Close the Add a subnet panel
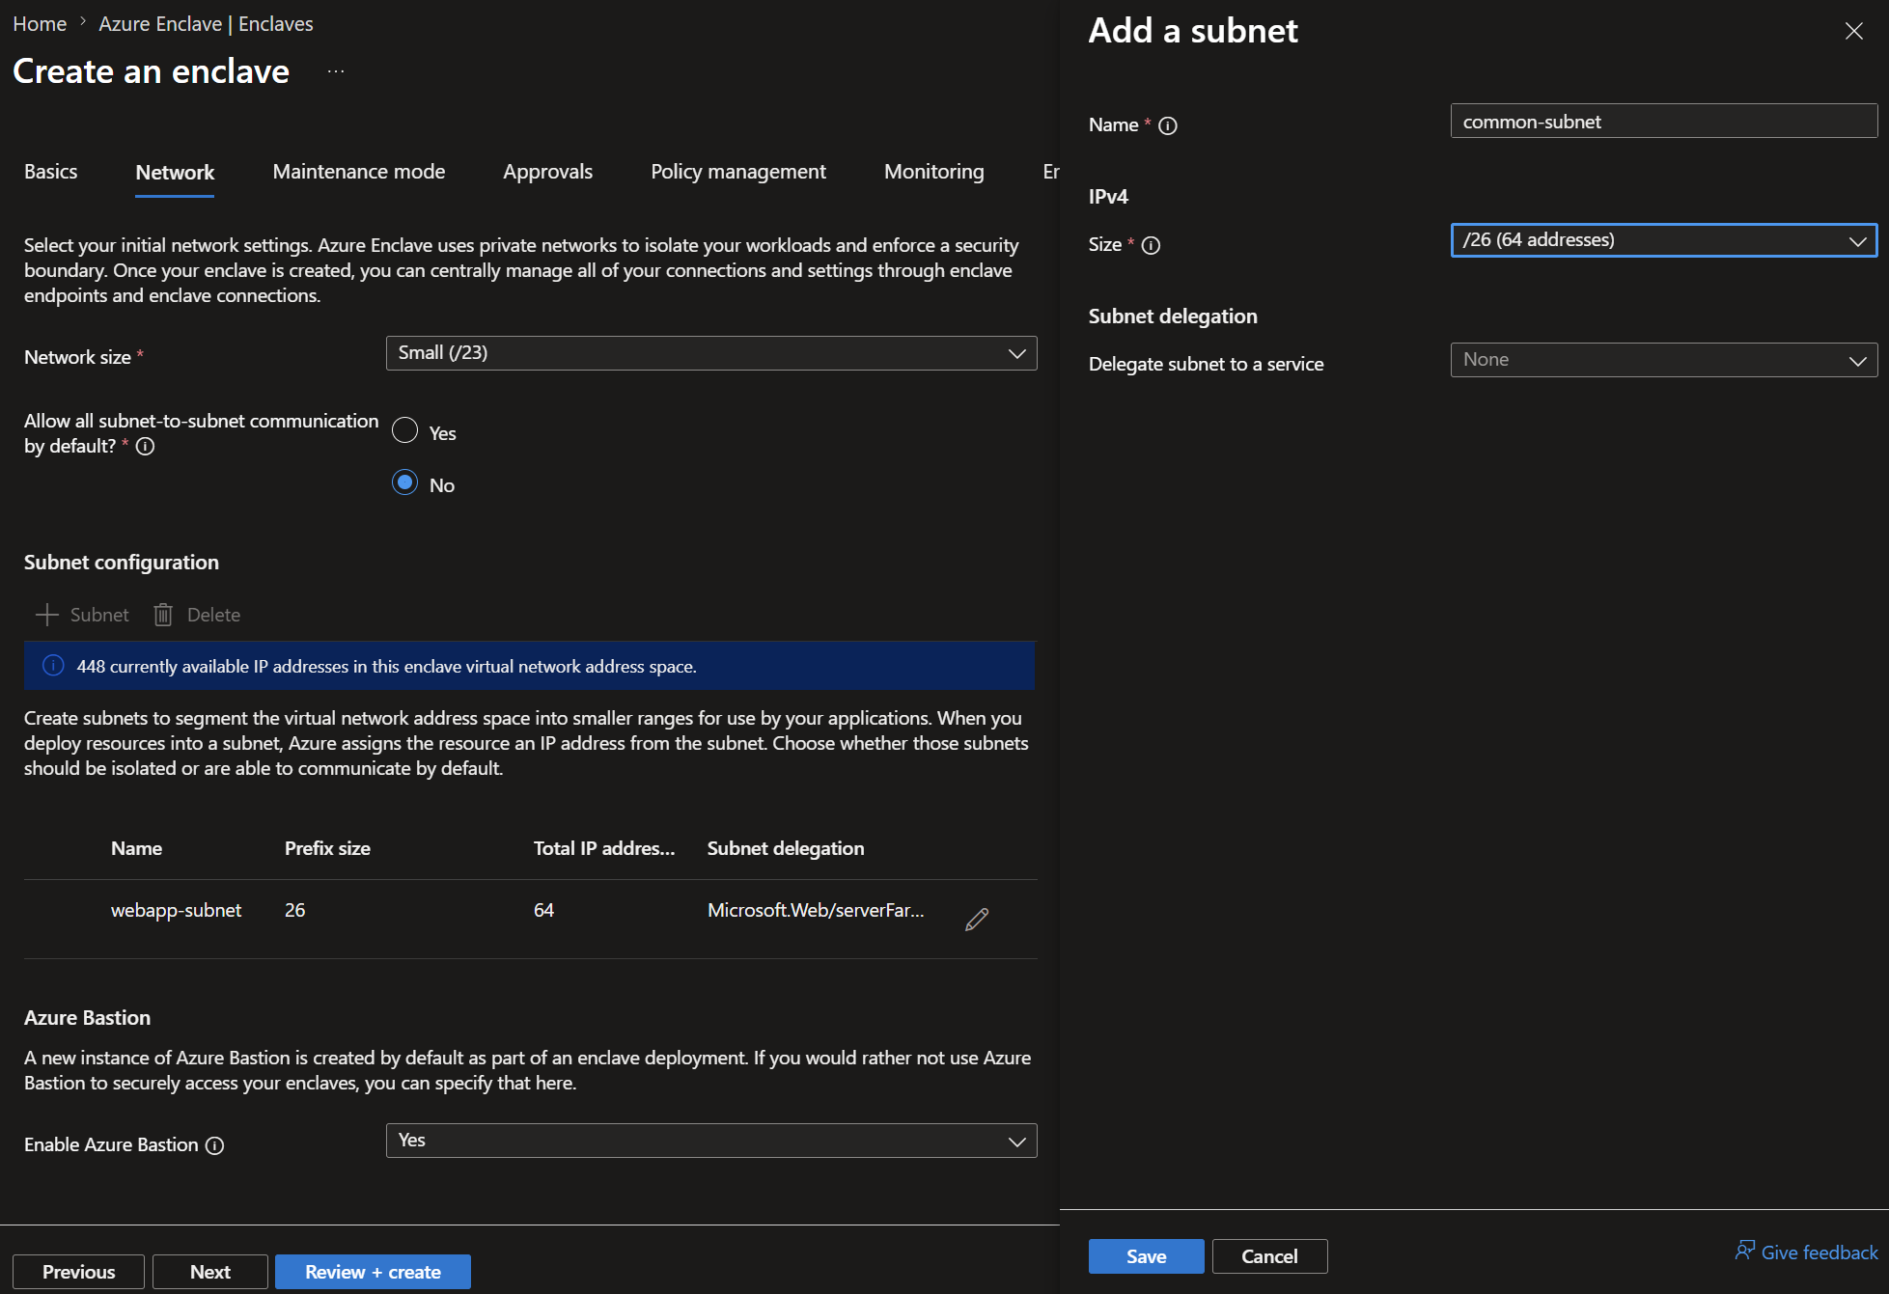Screen dimensions: 1889x1294 tap(1853, 31)
